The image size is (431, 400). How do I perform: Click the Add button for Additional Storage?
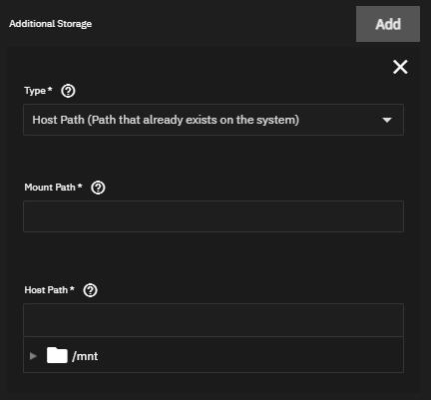pyautogui.click(x=388, y=24)
